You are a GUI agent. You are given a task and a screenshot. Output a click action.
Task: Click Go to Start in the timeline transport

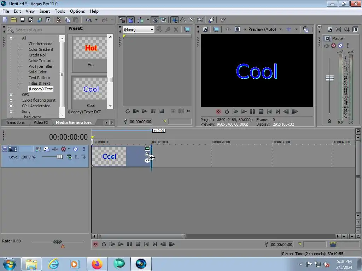146,244
